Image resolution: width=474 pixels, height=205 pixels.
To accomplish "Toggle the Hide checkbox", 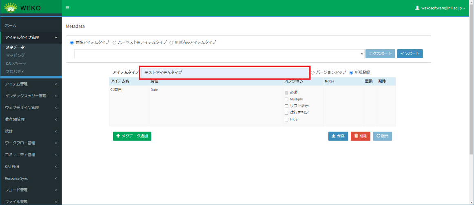I will (x=286, y=119).
